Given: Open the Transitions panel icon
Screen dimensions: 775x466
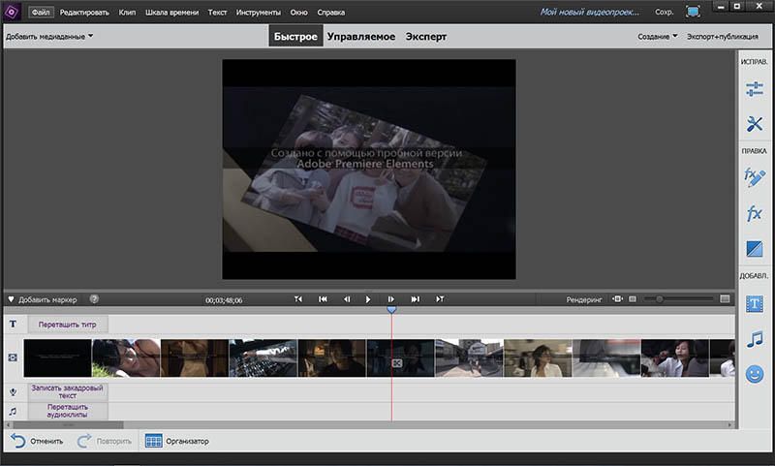Looking at the screenshot, I should 755,249.
